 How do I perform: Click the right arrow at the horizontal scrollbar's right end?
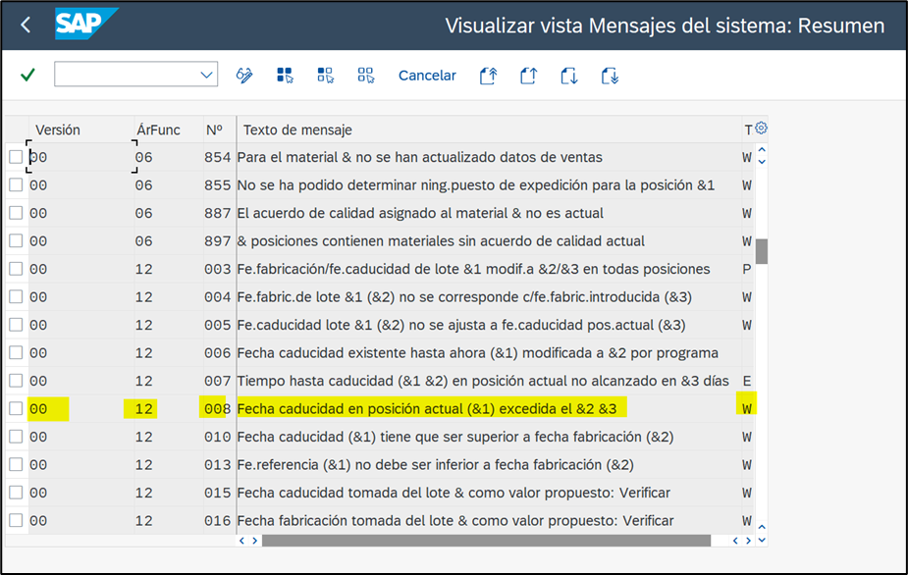click(748, 541)
